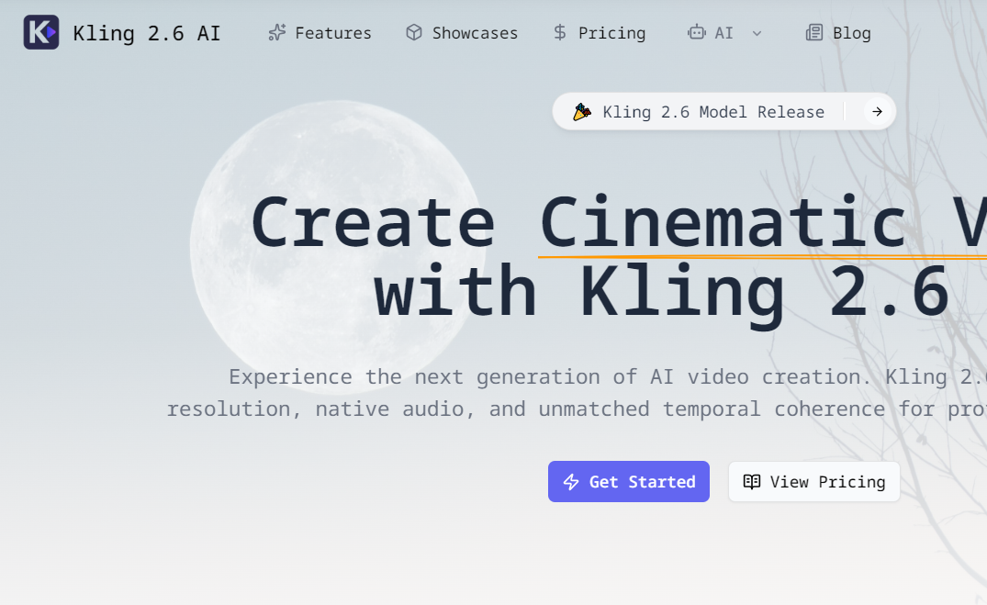Click the Kling logo icon

pyautogui.click(x=40, y=32)
